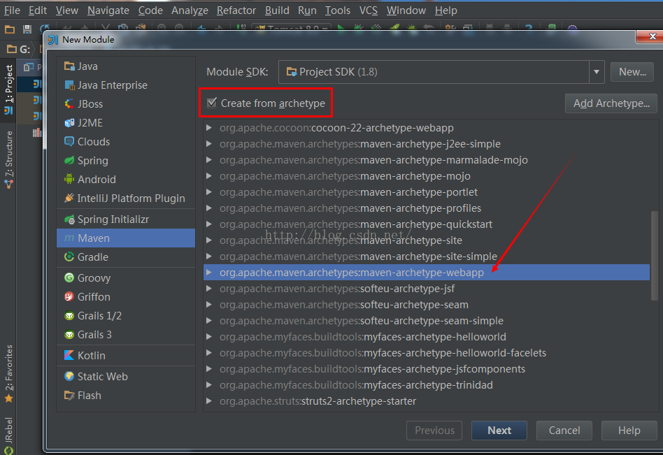Viewport: 663px width, 455px height.
Task: Select softeu-archetype-seam-simple row
Action: 426,321
